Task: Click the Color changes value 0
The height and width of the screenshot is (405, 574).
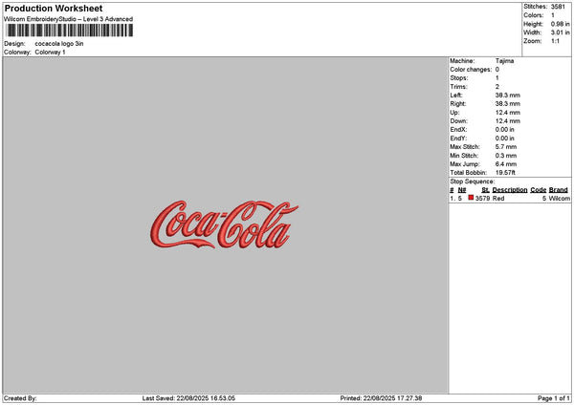Action: (x=497, y=70)
